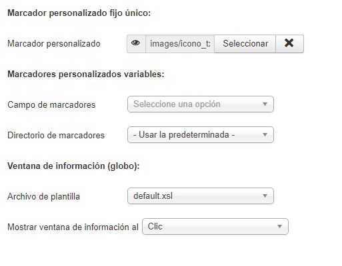Viewport: 342px width, 266px height.
Task: Click the arrow of the Archivo de plantilla dropdown
Action: (265, 196)
